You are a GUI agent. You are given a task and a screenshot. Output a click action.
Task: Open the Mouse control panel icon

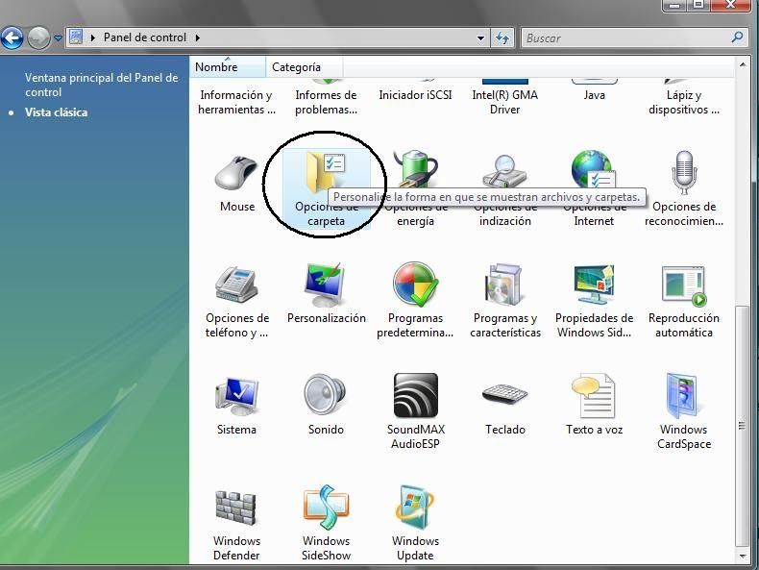coord(236,176)
